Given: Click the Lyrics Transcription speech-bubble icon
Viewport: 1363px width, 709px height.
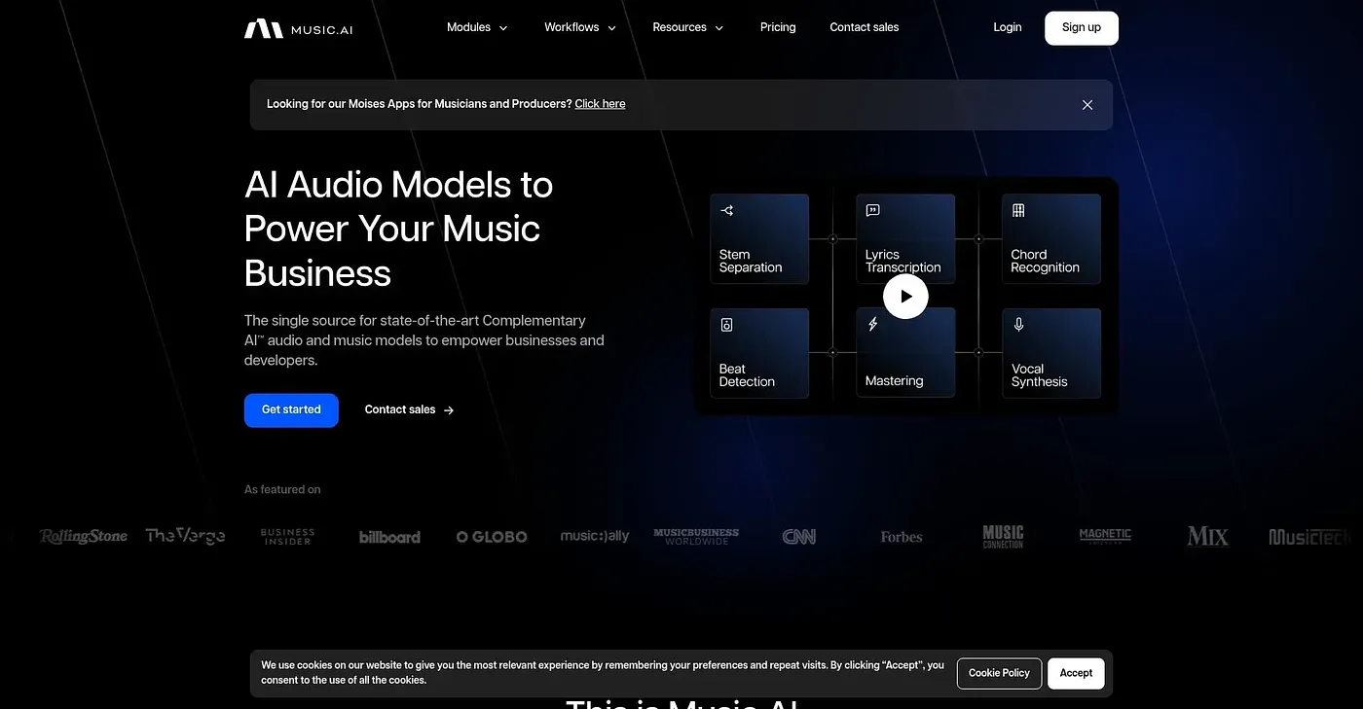Looking at the screenshot, I should point(873,210).
